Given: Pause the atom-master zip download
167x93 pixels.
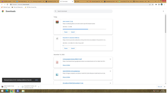Looking at the screenshot, I should tap(66, 32).
